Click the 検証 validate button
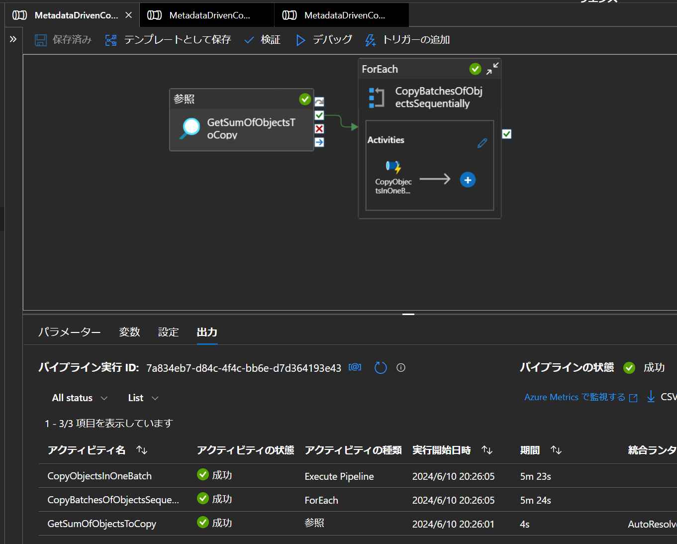This screenshot has height=544, width=677. (x=263, y=40)
